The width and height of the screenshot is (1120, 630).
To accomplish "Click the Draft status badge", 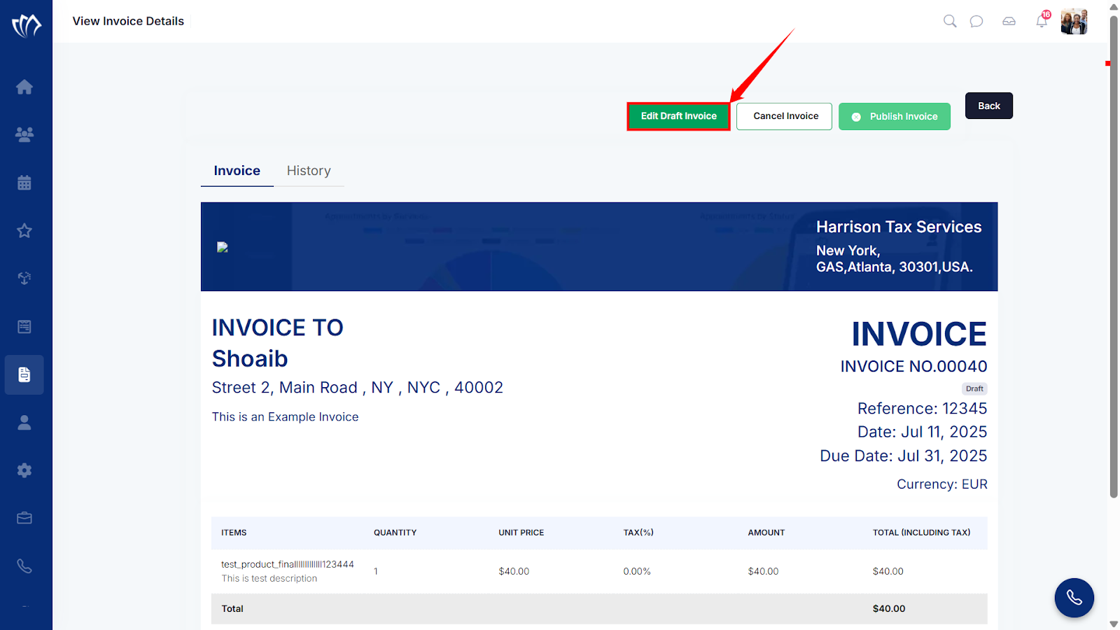I will coord(974,388).
